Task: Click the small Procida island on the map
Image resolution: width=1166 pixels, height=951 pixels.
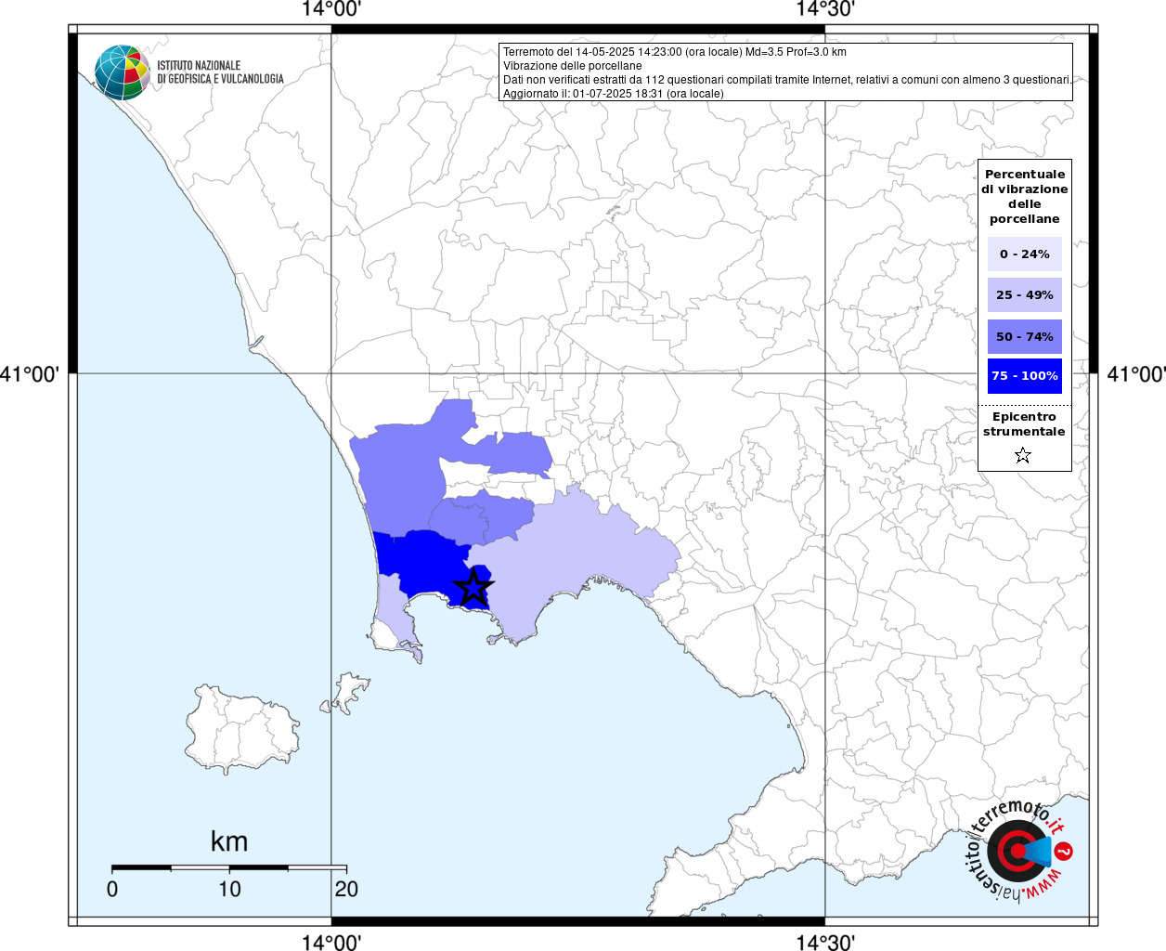Action: tap(348, 692)
